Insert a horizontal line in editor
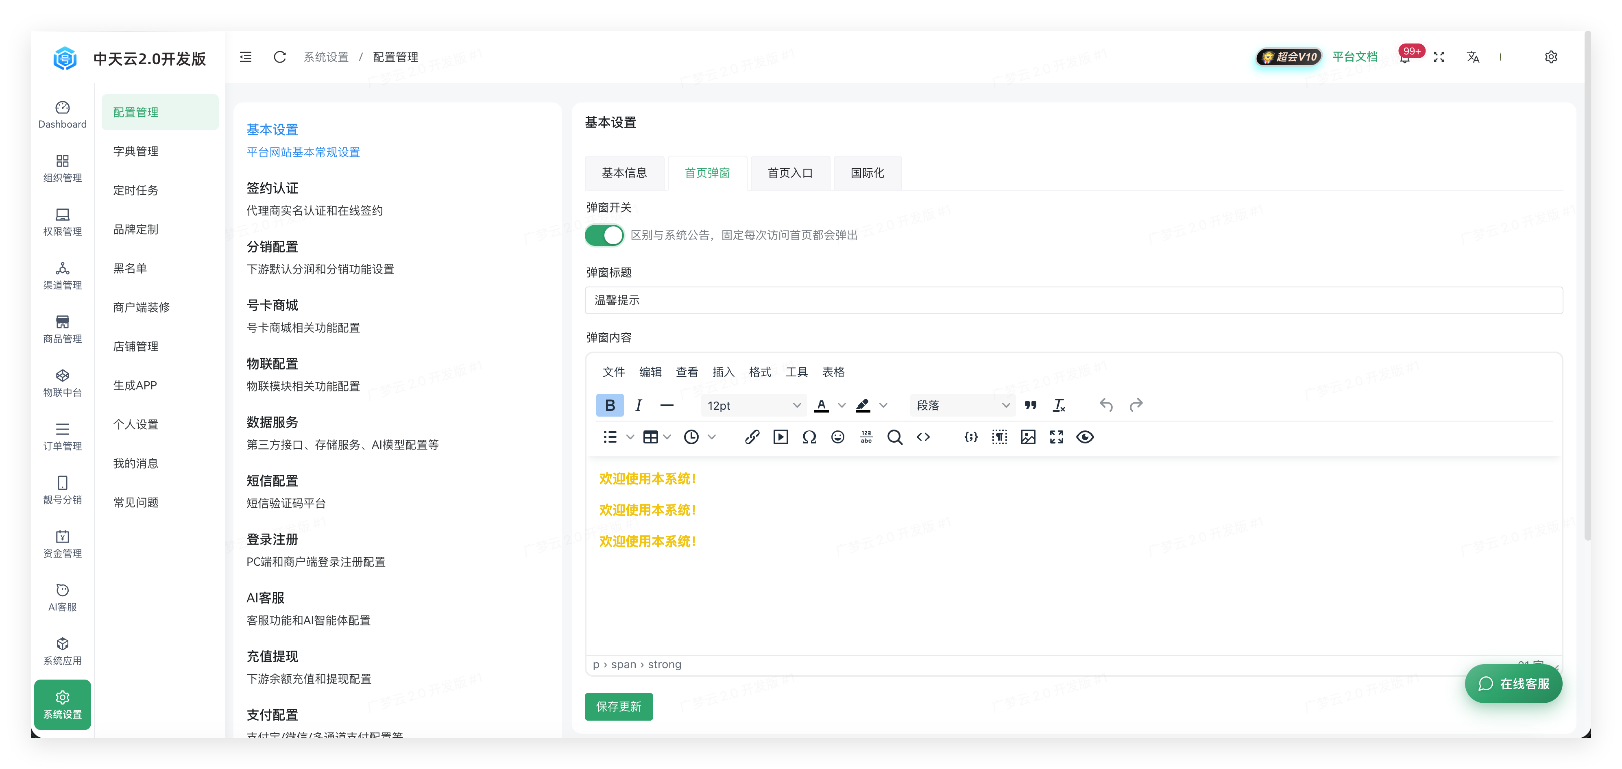 click(x=667, y=405)
